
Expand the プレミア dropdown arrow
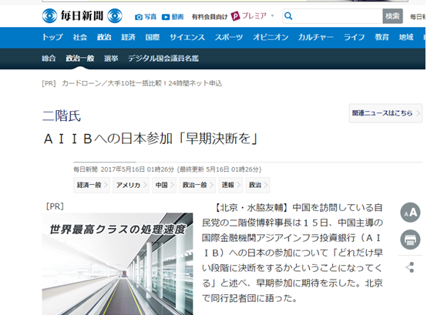point(272,15)
